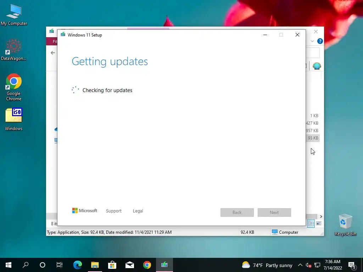Open the Windows Start menu
This screenshot has width=363, height=272.
click(x=9, y=265)
